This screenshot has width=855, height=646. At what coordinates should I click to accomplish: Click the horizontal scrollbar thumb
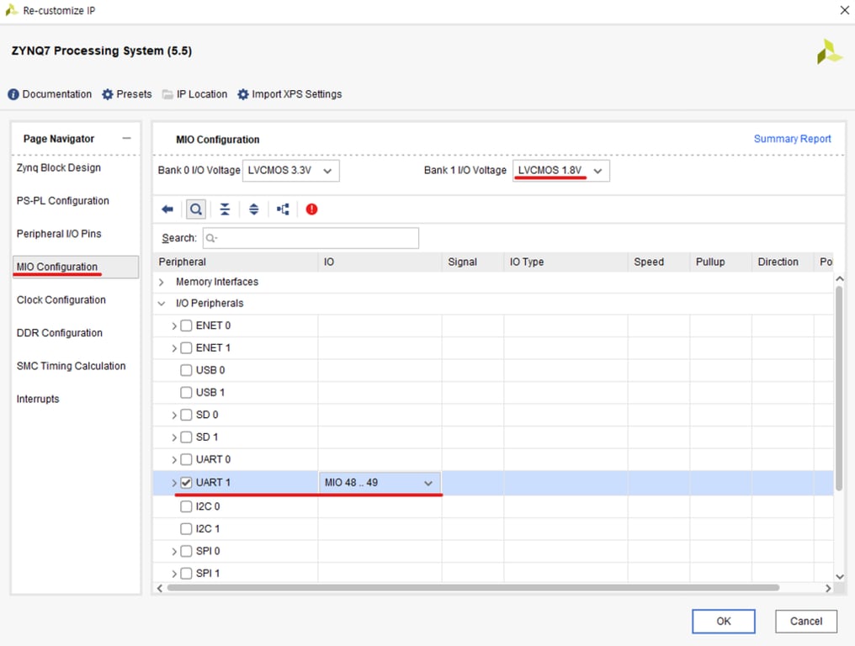coord(473,588)
